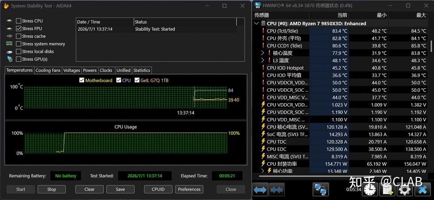Click the 最大 column header in HWiNFO
This screenshot has height=200, width=434.
408,15
